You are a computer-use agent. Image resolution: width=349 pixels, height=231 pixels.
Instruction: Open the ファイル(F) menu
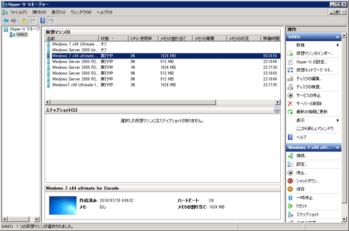coord(19,12)
